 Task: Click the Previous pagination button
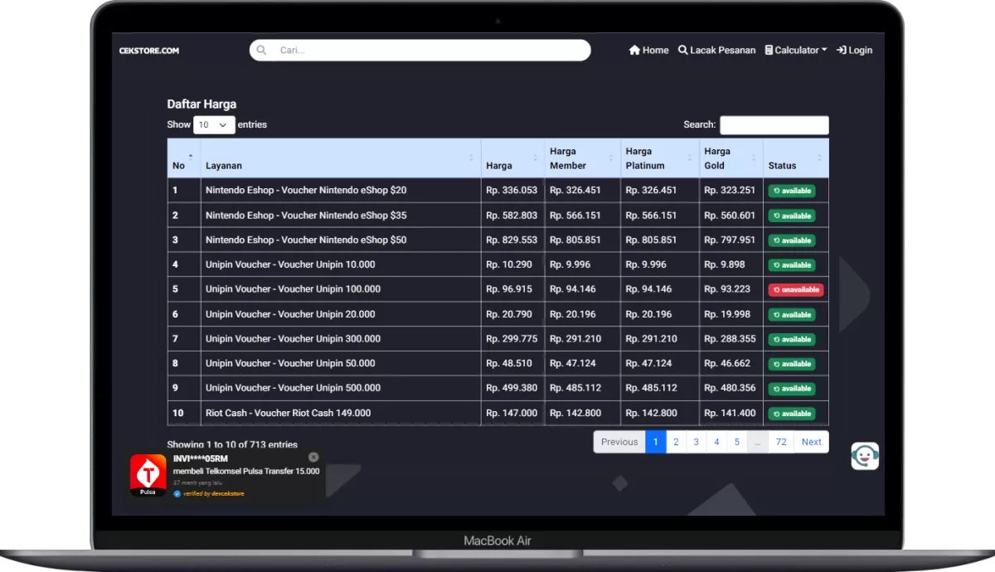[x=619, y=442]
